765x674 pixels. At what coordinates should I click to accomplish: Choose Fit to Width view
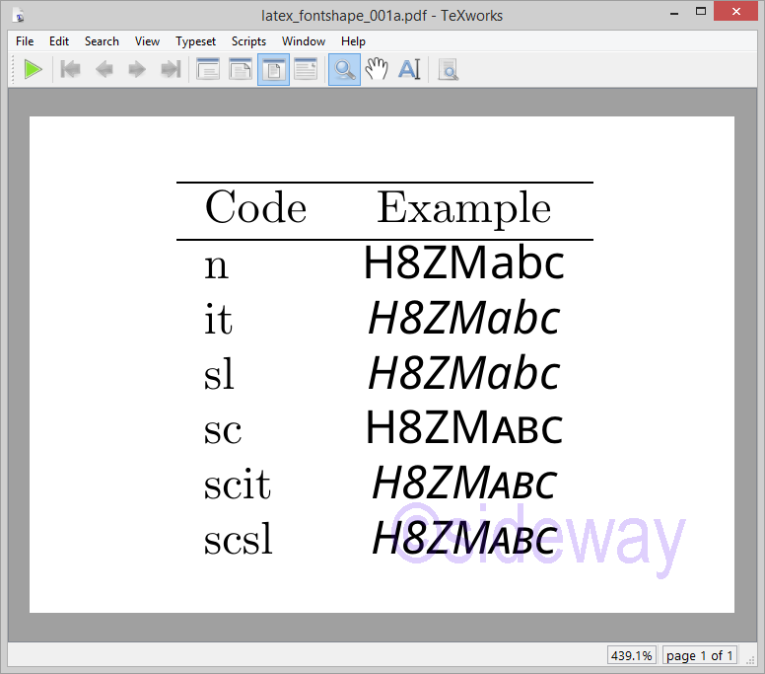point(241,69)
